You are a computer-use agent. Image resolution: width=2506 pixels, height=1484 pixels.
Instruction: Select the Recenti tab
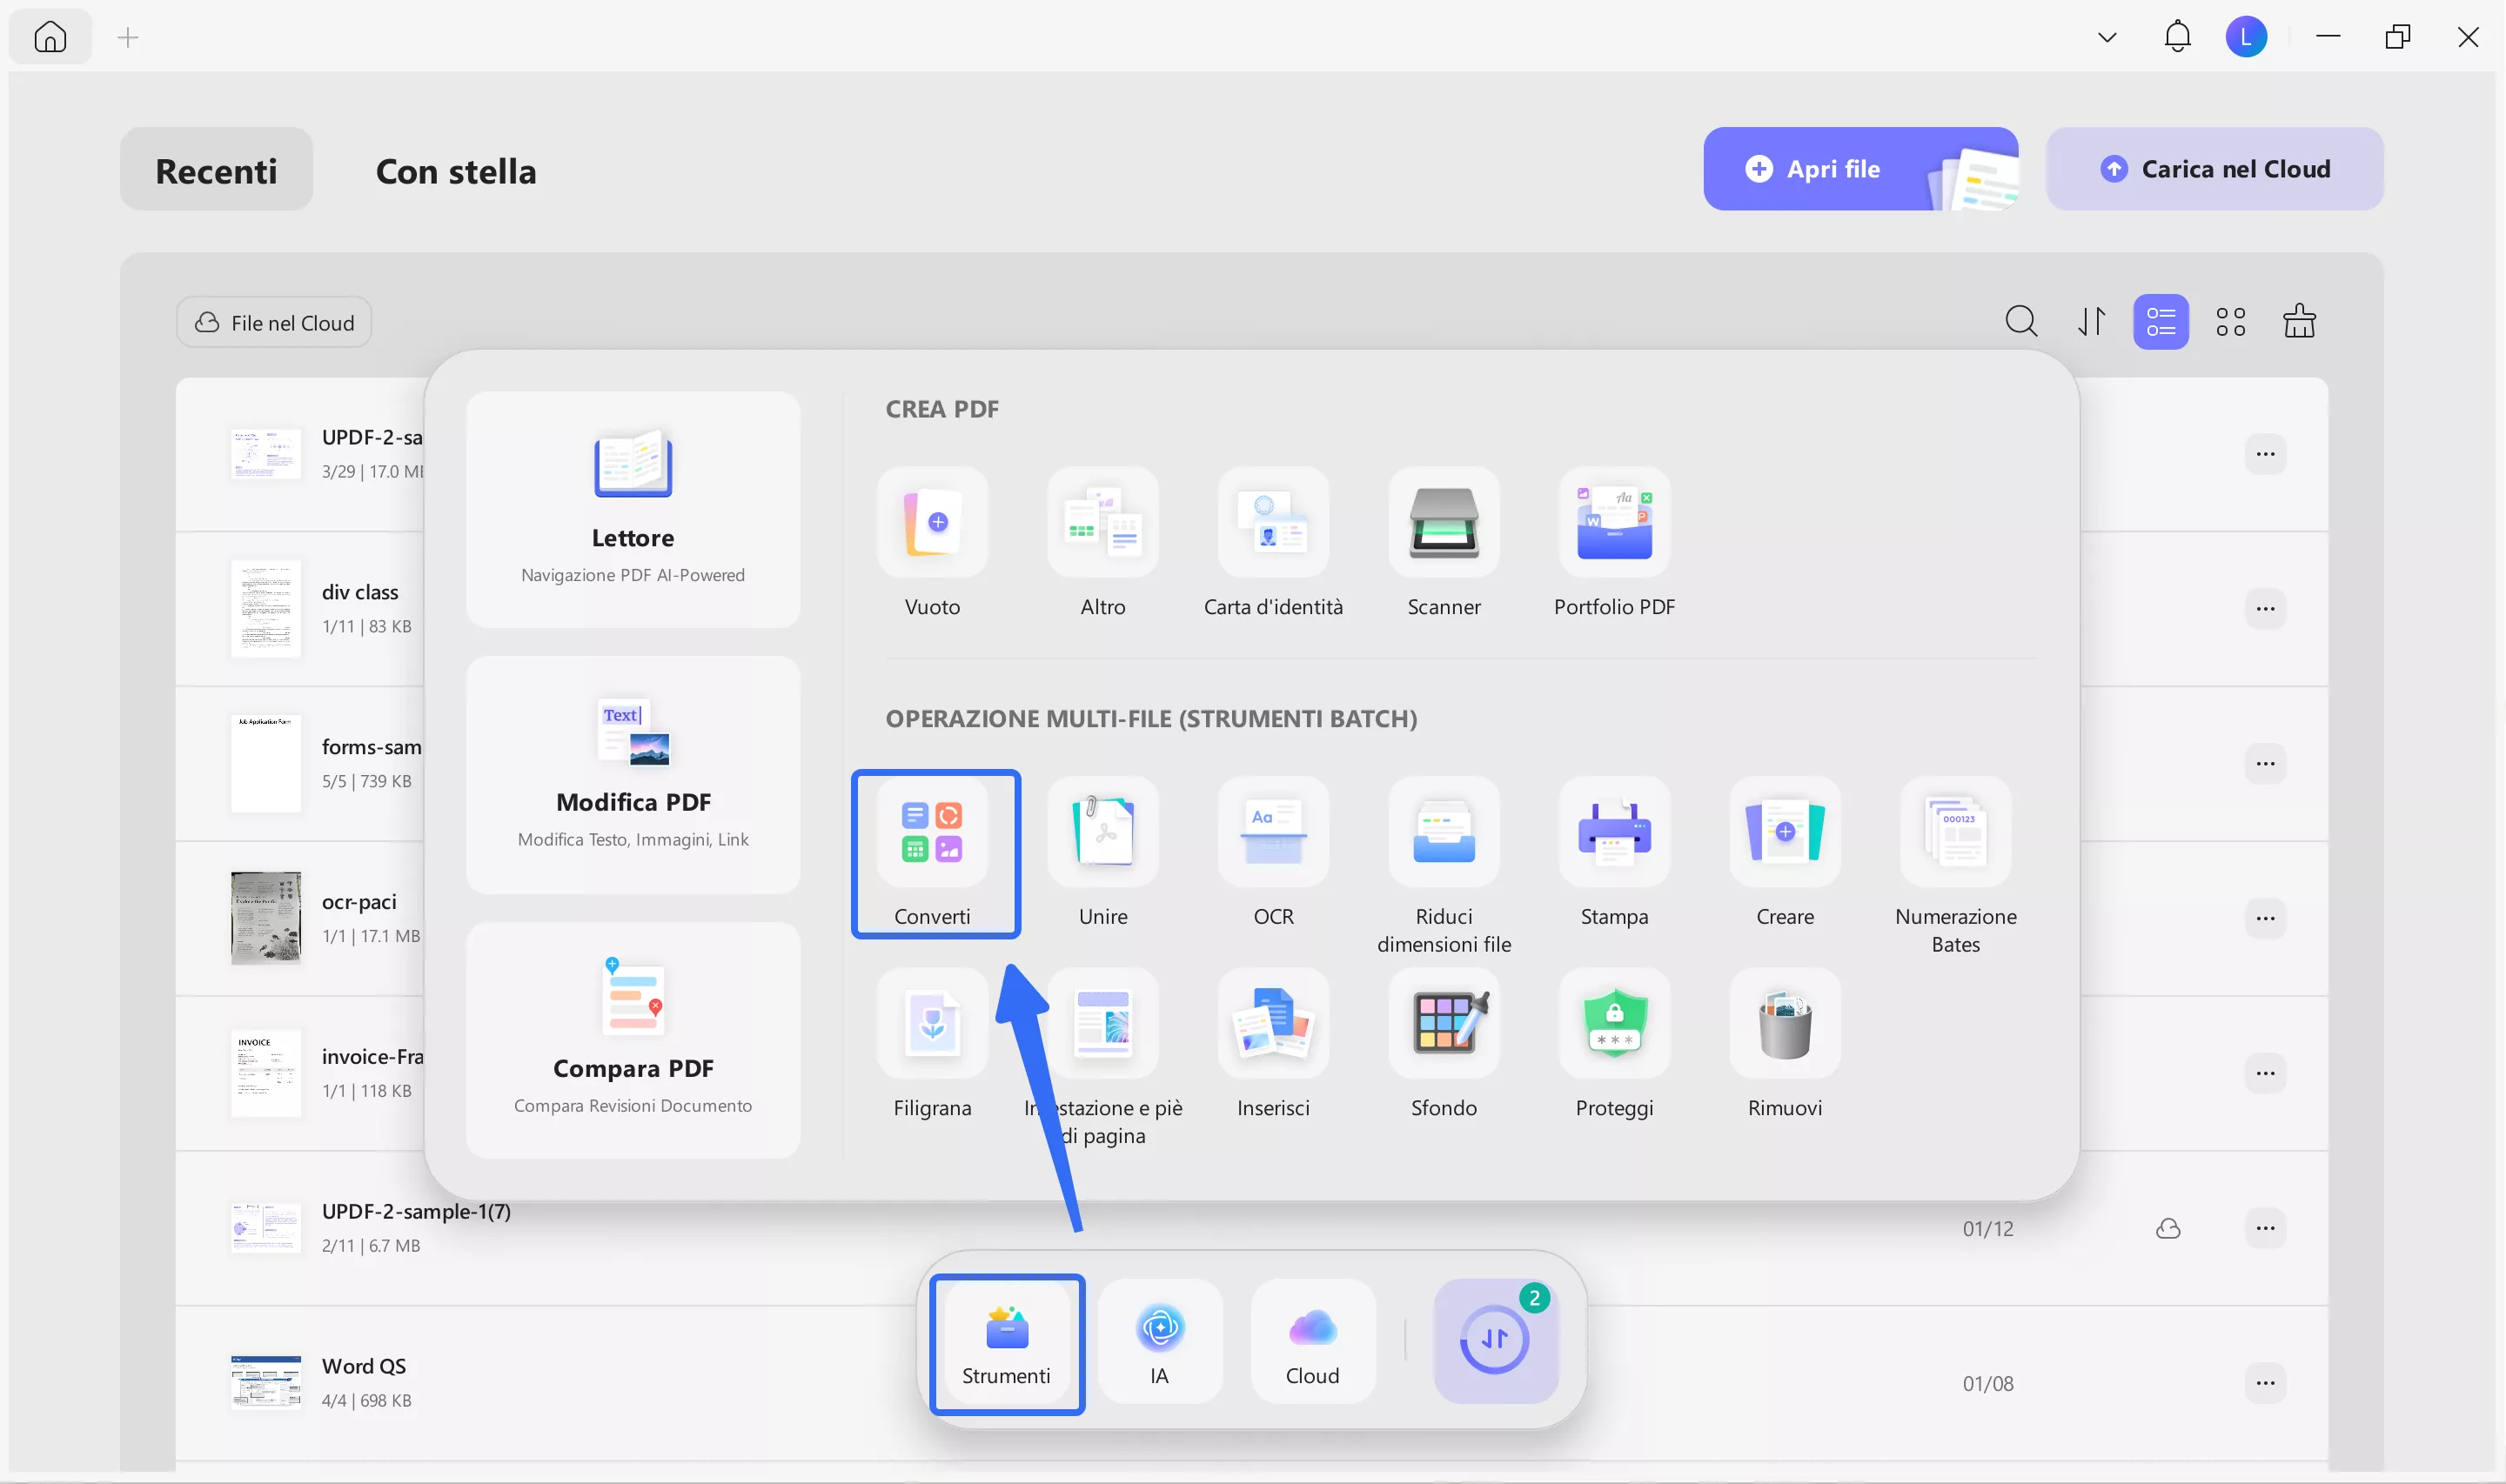(216, 171)
